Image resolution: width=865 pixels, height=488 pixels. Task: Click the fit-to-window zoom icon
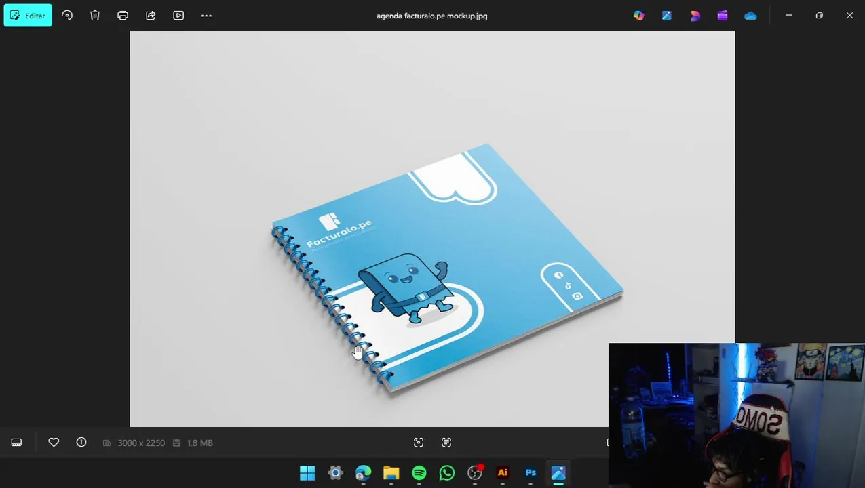(419, 443)
